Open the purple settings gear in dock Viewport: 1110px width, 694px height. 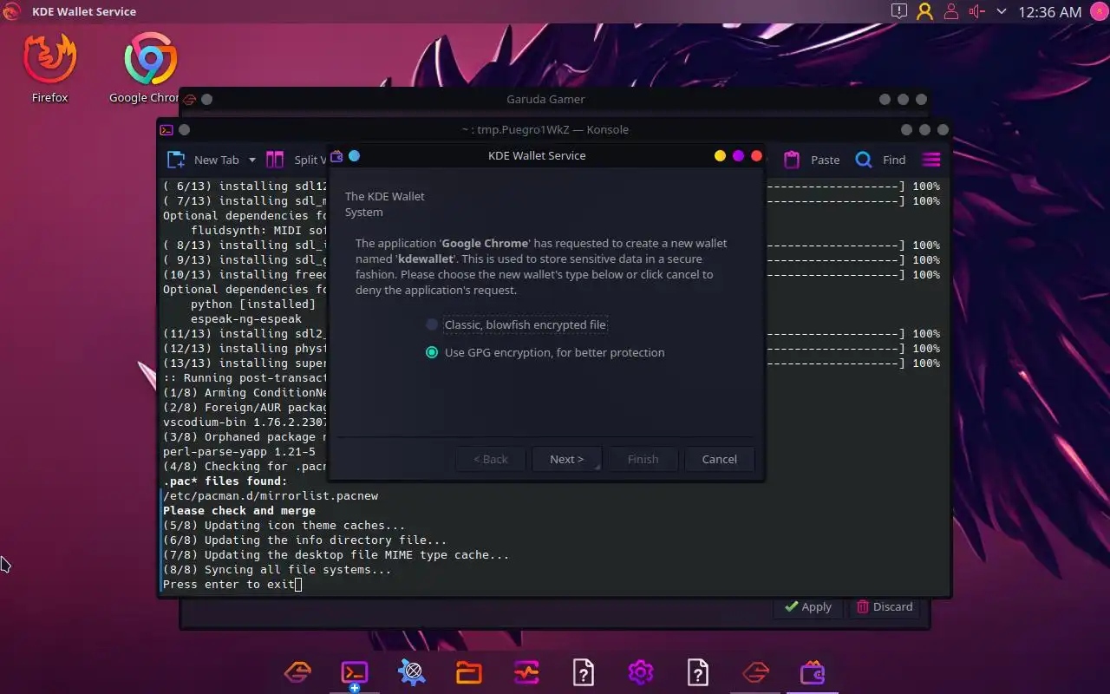pyautogui.click(x=641, y=672)
